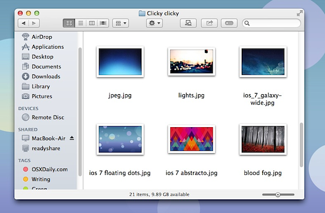325x213 pixels.
Task: Select the jpeg.jpg thumbnail
Action: coord(120,62)
